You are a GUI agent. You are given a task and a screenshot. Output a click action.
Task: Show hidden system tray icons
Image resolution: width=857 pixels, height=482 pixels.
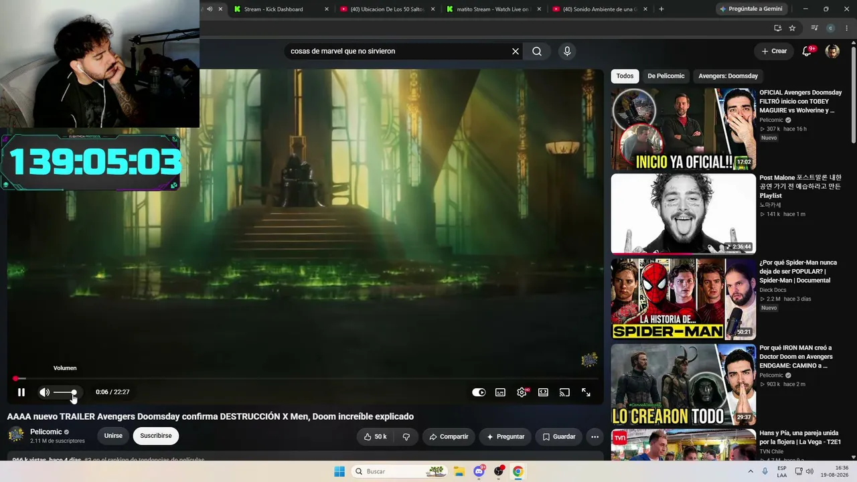tap(751, 471)
